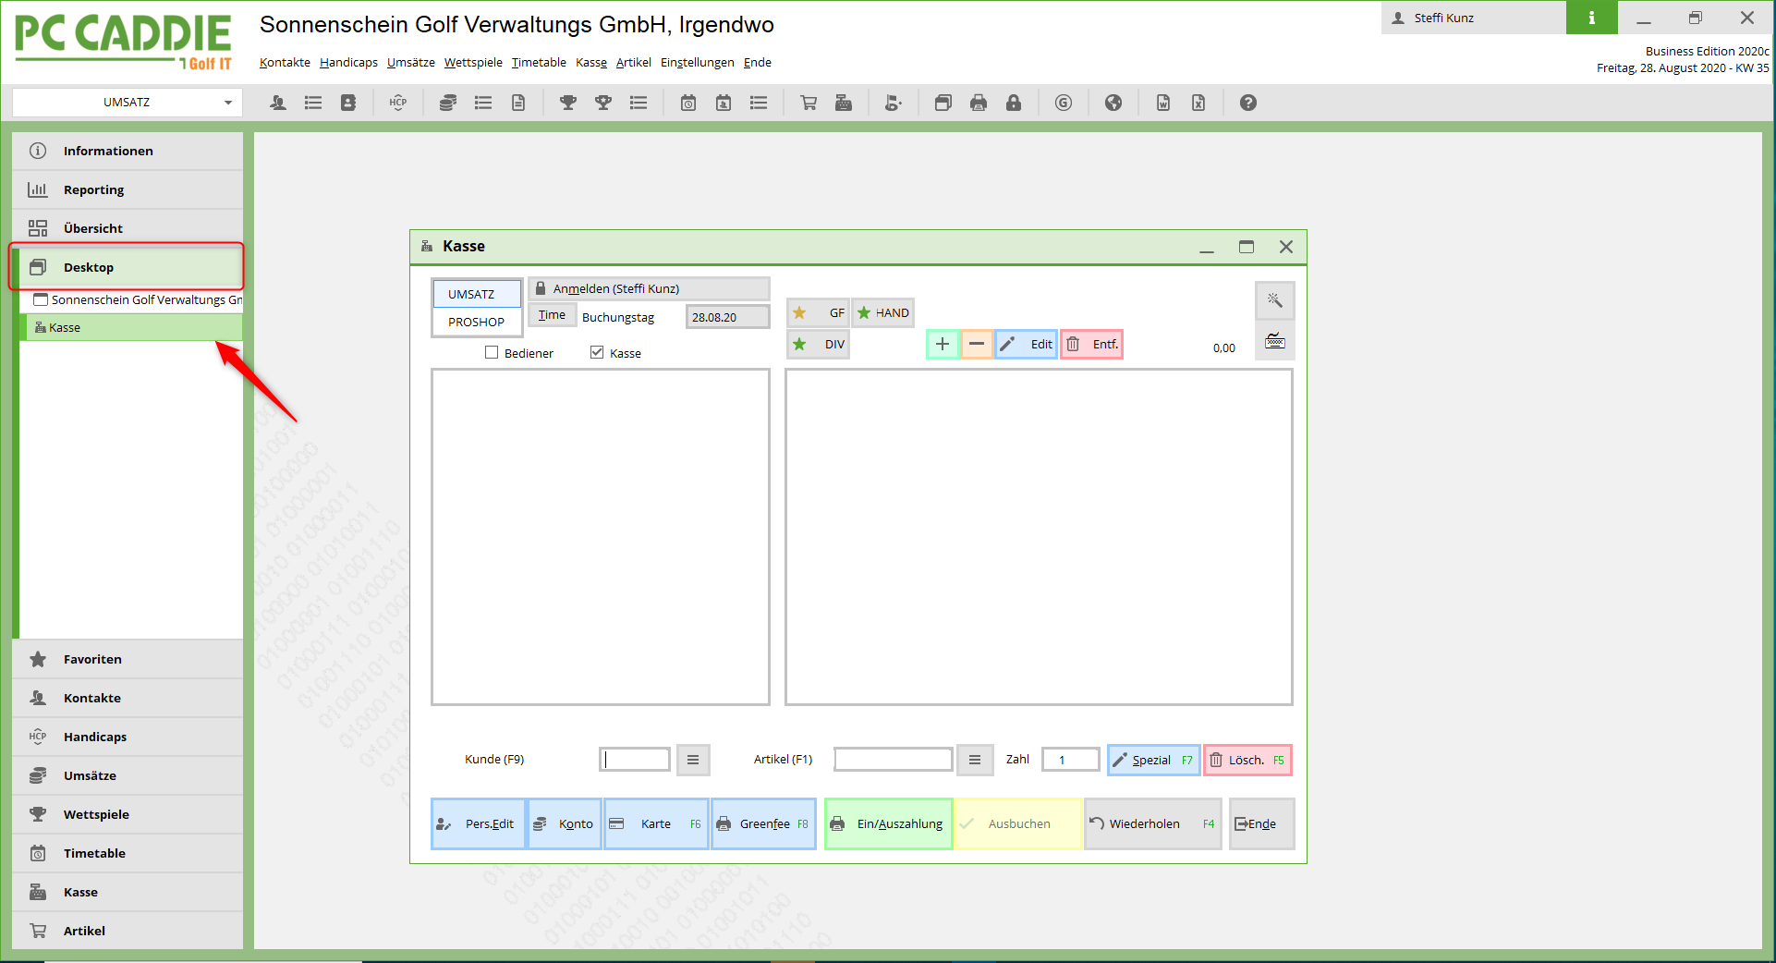1776x963 pixels.
Task: Click the Word document toolbar icon
Action: [1163, 103]
